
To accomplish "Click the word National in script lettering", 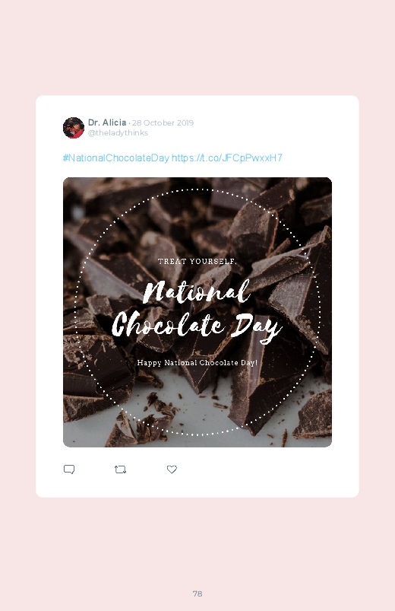I will pos(197,291).
